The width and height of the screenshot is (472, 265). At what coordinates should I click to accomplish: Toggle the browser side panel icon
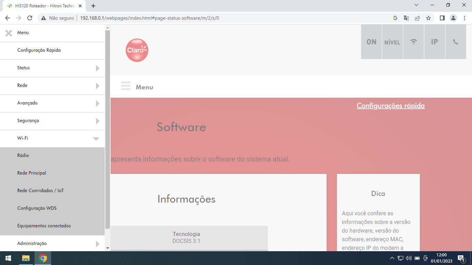(x=442, y=18)
